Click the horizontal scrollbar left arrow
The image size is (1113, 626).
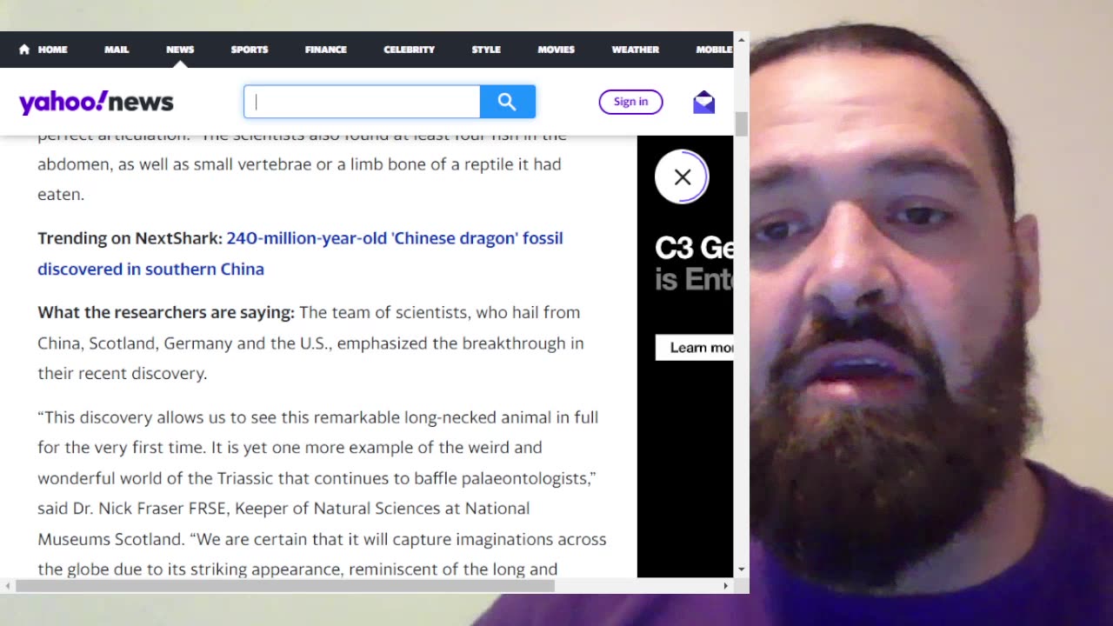pos(8,586)
